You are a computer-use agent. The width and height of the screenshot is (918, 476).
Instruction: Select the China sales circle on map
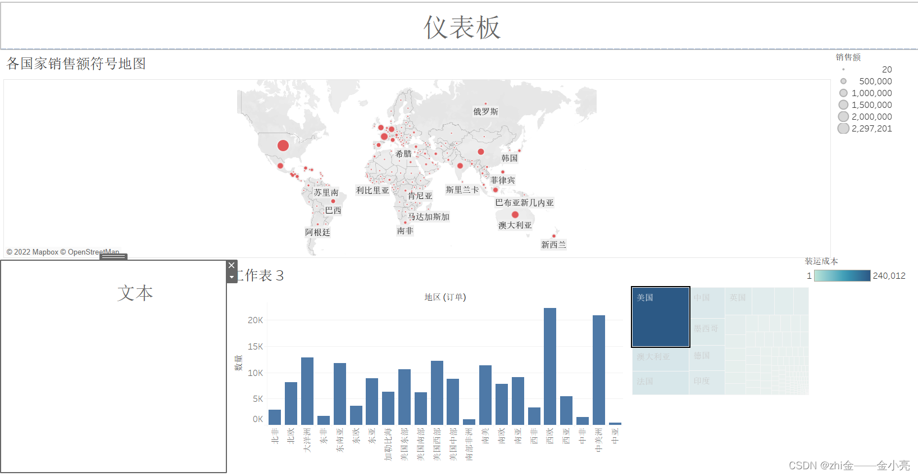(x=481, y=152)
